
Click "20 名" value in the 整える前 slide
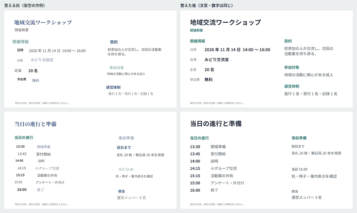[33, 71]
